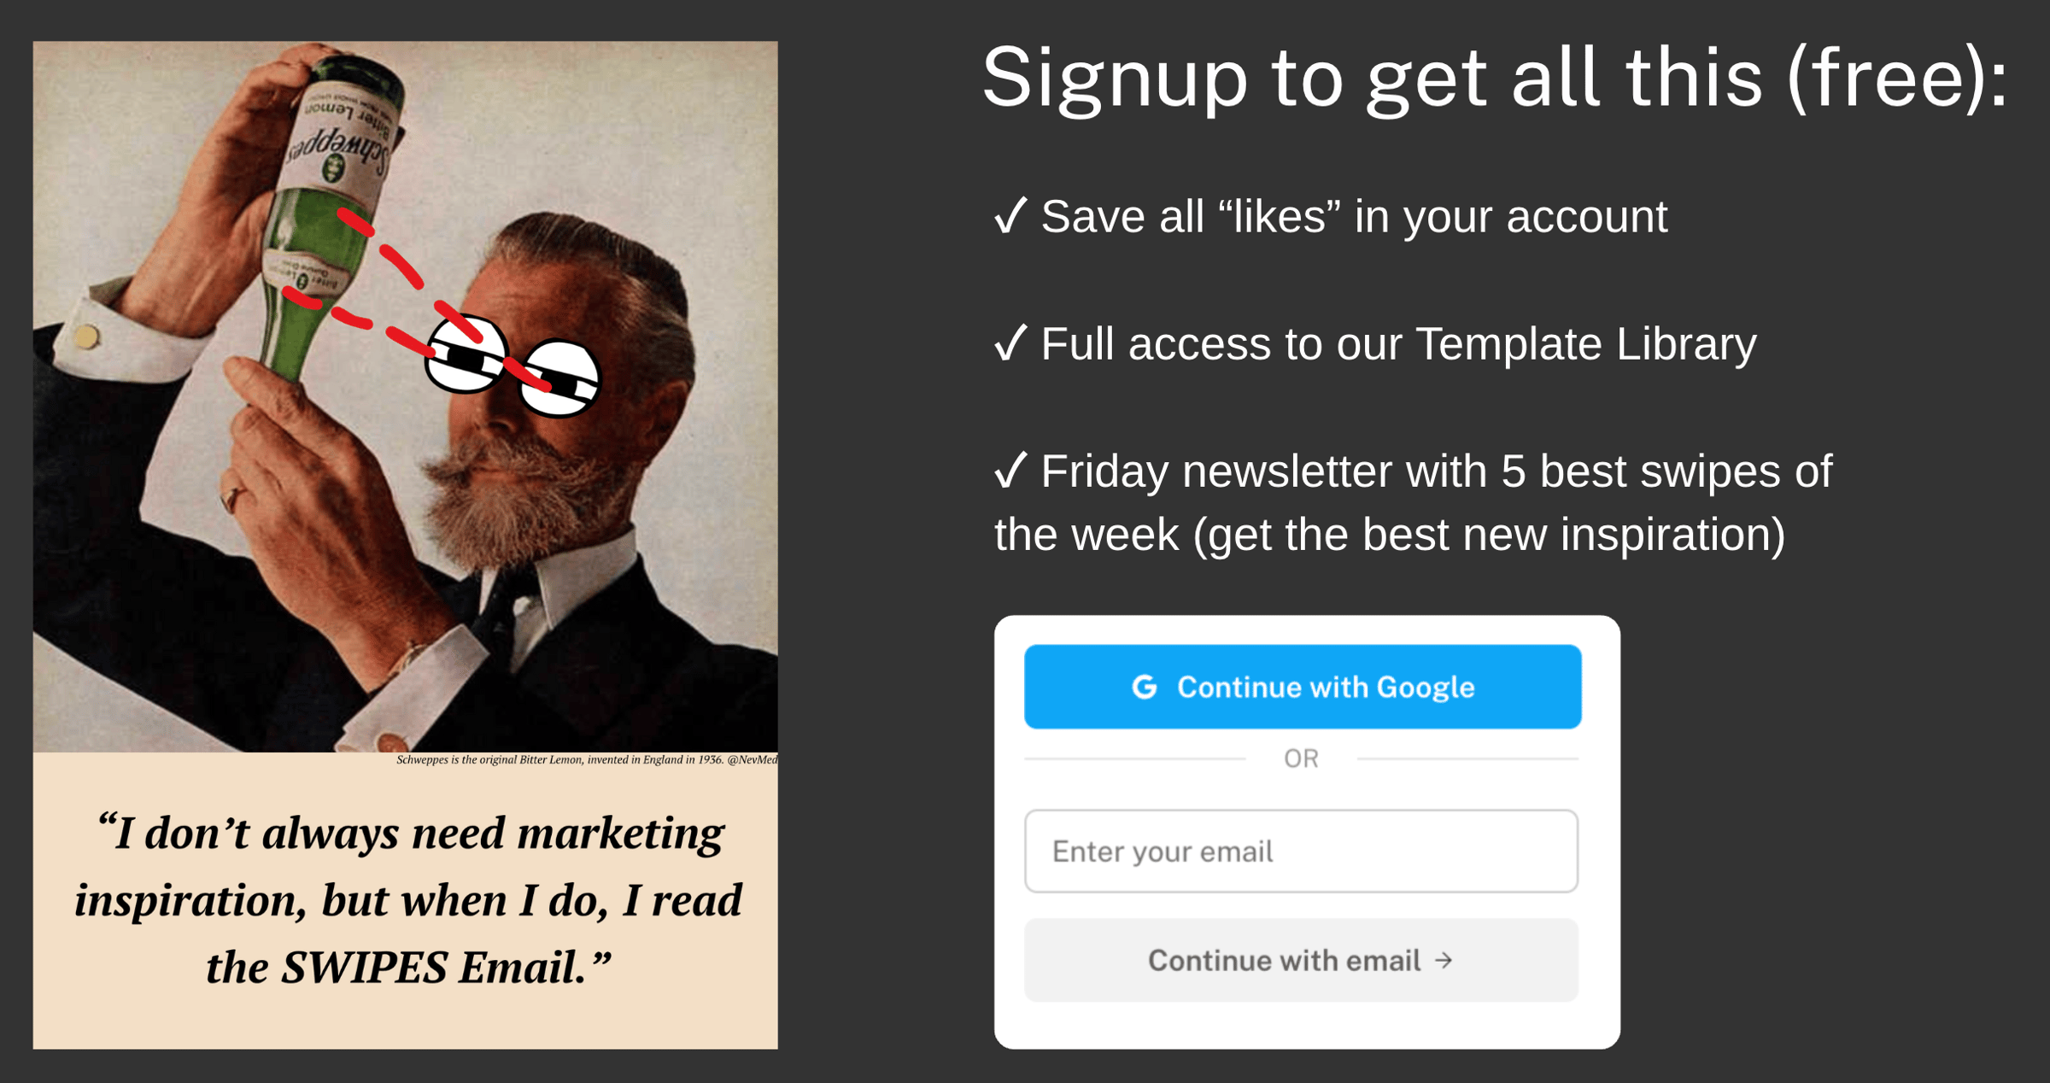2050x1083 pixels.
Task: Click the checkmark before Save all likes
Action: click(x=1010, y=215)
